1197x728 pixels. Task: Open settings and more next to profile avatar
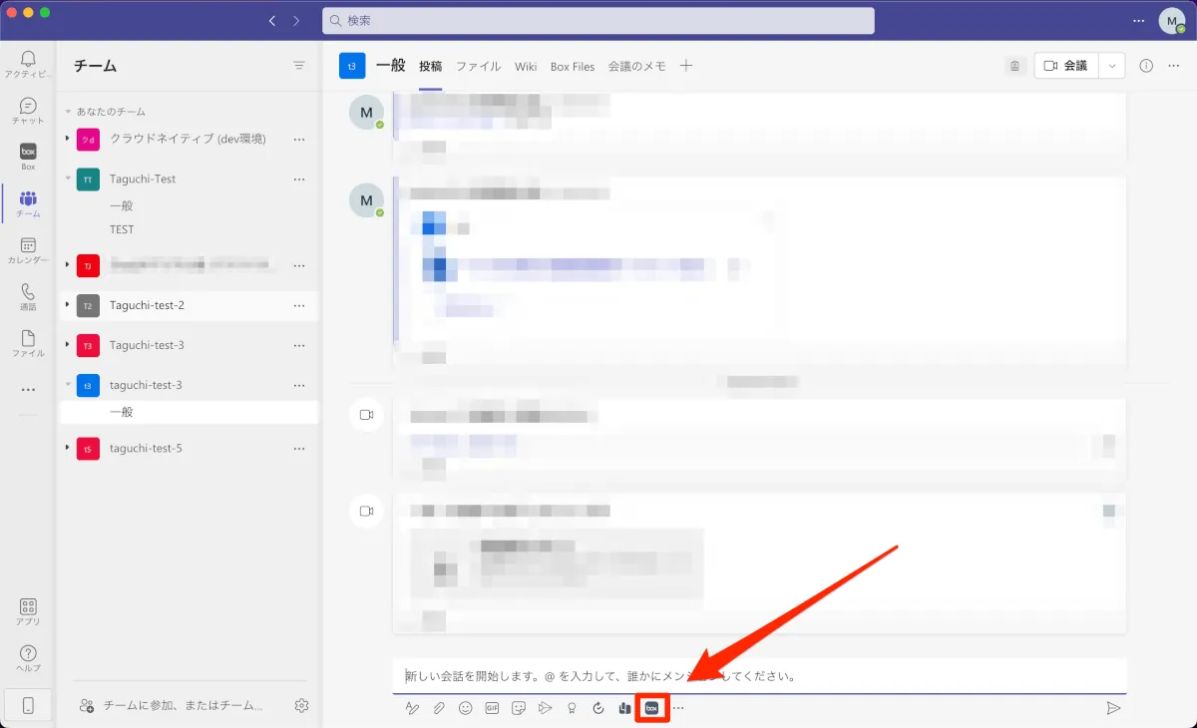(x=1139, y=20)
